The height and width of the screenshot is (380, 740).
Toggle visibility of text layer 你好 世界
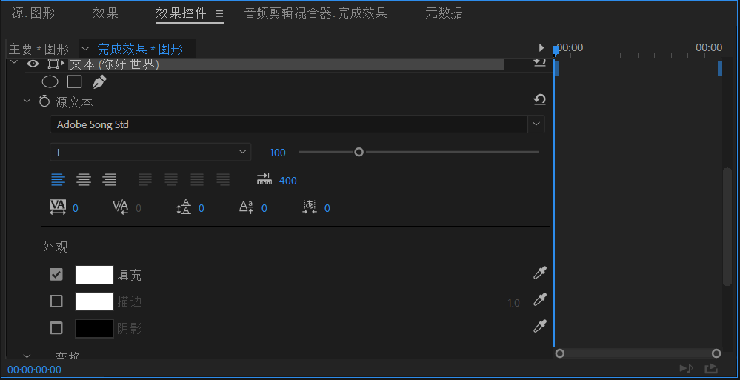click(x=33, y=64)
